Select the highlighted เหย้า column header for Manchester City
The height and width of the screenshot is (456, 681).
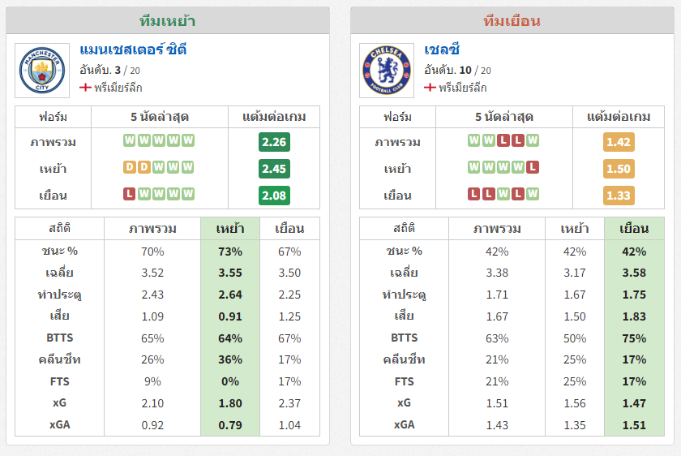(x=230, y=229)
